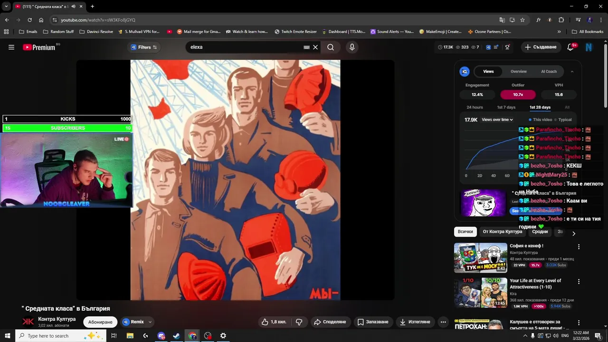The image size is (608, 342).
Task: Click the vidIQ trophy icon in the header
Action: (507, 47)
